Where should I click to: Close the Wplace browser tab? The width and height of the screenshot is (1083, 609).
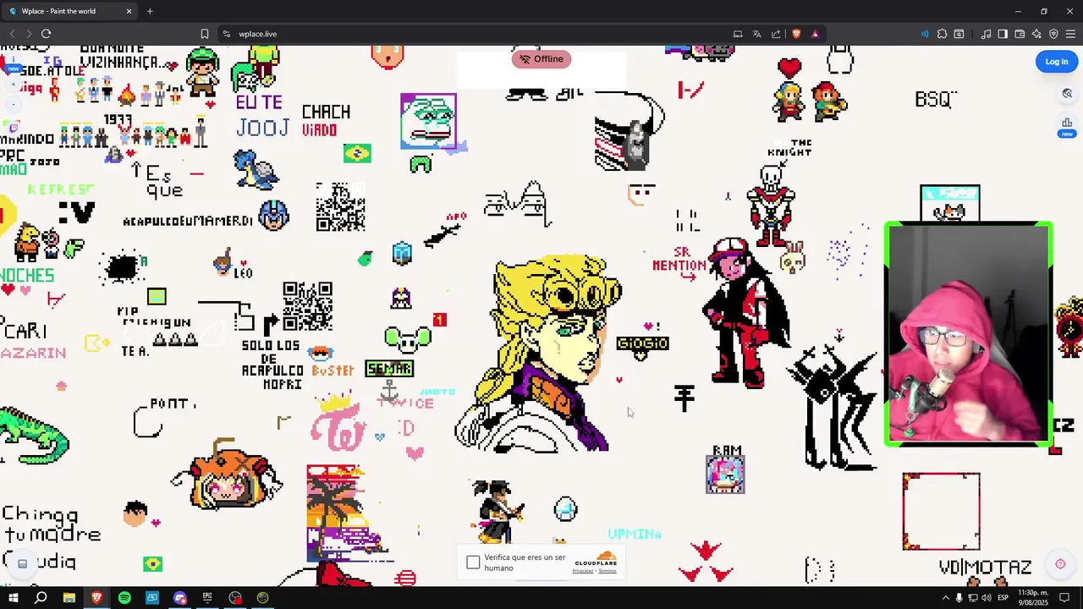[x=129, y=11]
